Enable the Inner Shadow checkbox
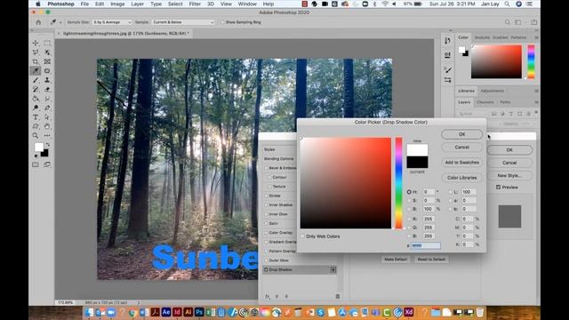The width and height of the screenshot is (569, 320). [x=266, y=205]
